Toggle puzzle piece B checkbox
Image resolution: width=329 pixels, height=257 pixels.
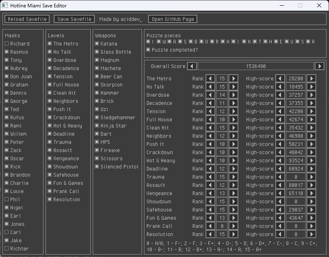pyautogui.click(x=191, y=41)
